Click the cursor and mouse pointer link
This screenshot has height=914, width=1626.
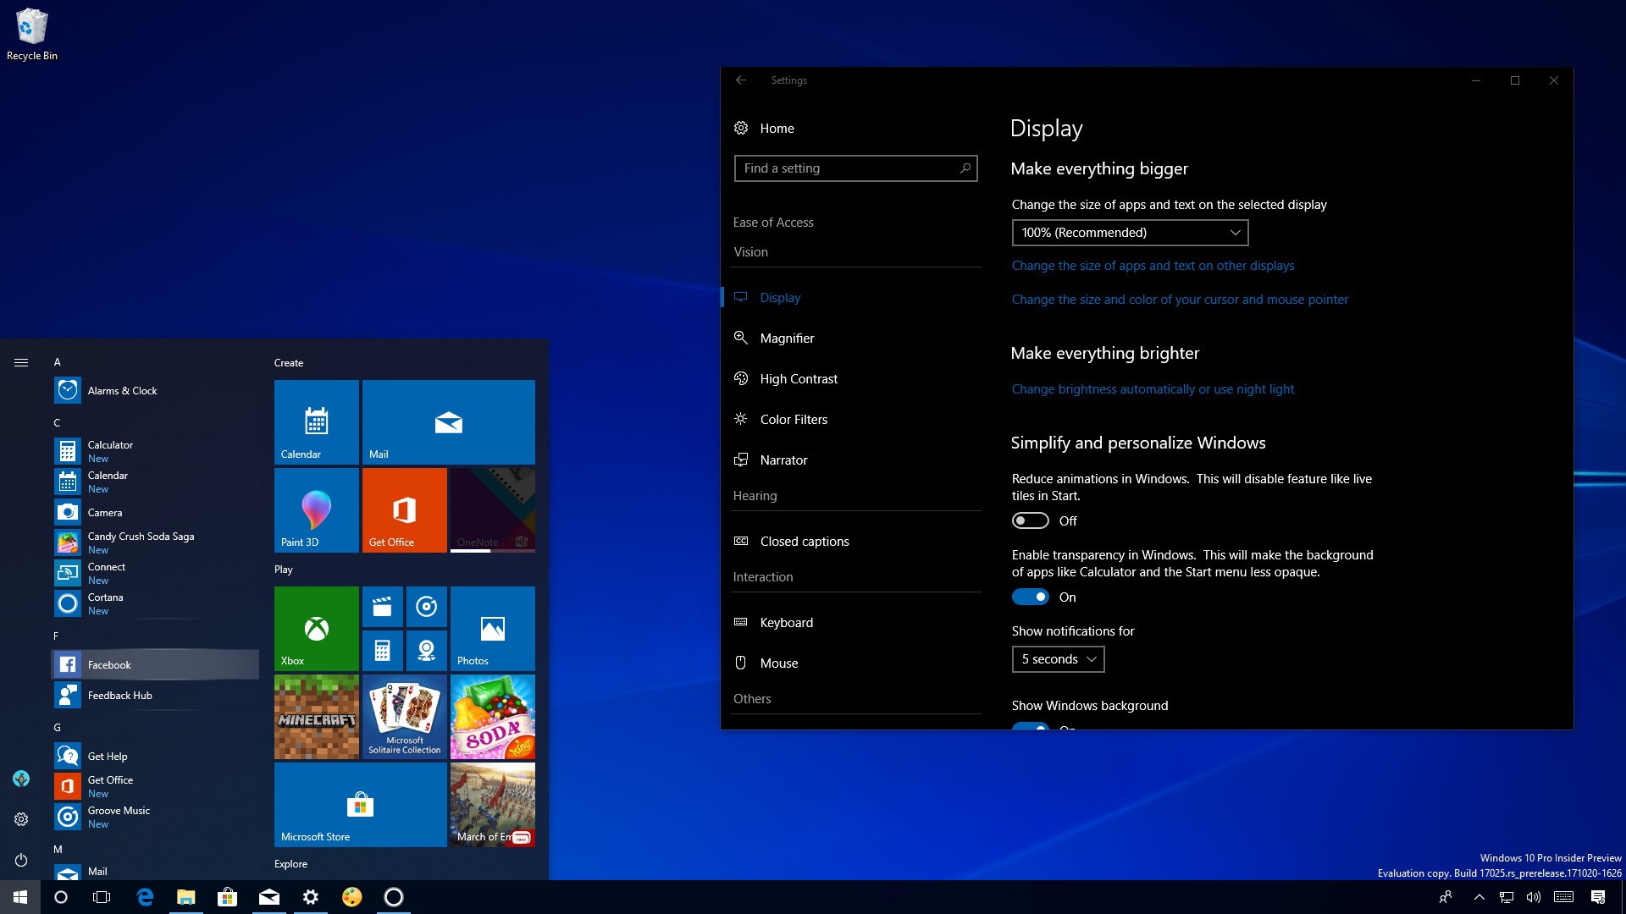tap(1179, 300)
